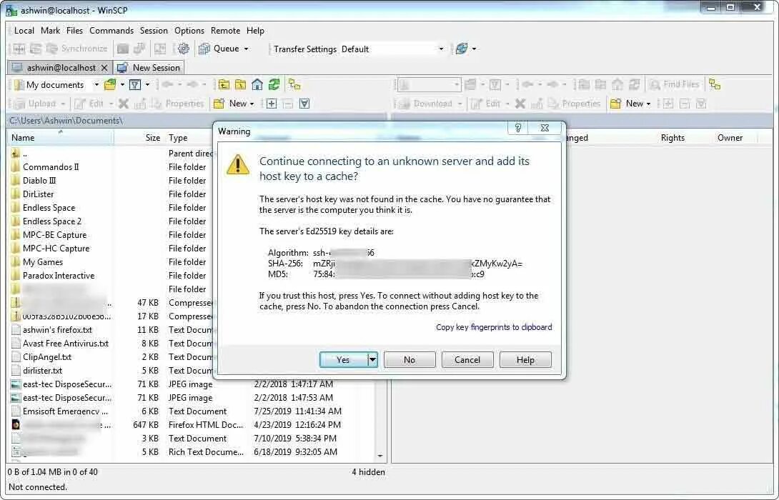Open the remote New dropdown arrow
The width and height of the screenshot is (779, 500).
(x=648, y=104)
